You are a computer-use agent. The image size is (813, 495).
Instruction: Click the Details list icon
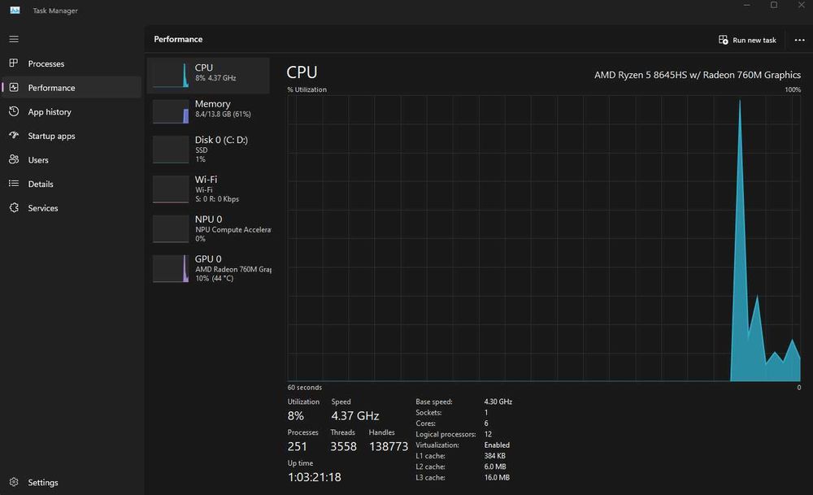(14, 184)
